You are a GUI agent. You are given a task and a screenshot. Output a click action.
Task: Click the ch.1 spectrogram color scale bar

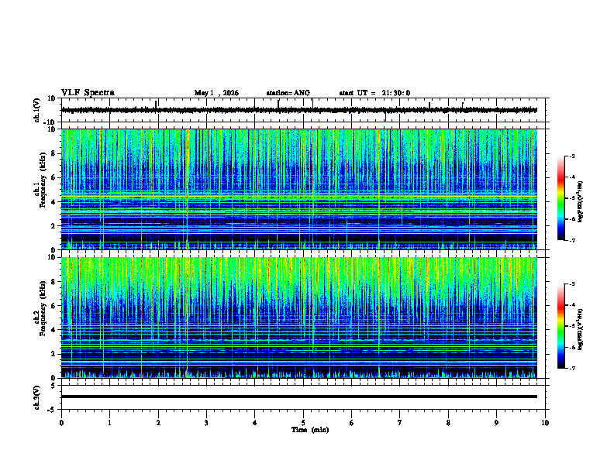pos(561,198)
